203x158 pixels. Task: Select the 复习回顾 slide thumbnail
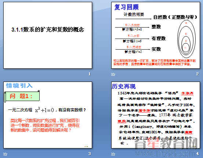pos(156,35)
